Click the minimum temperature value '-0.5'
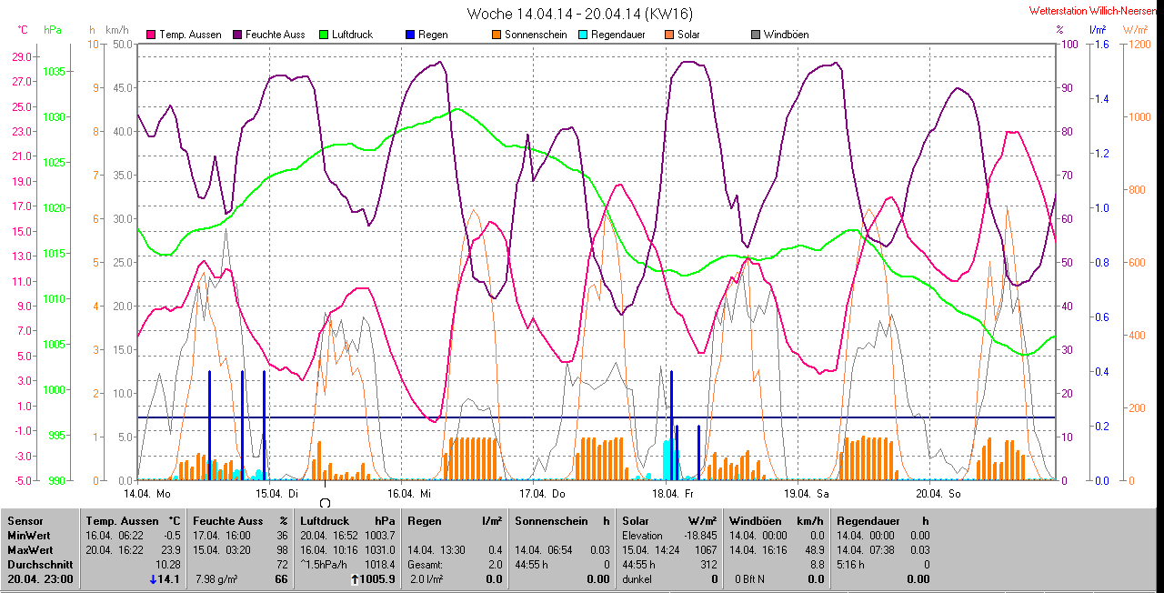1164x593 pixels. (171, 536)
